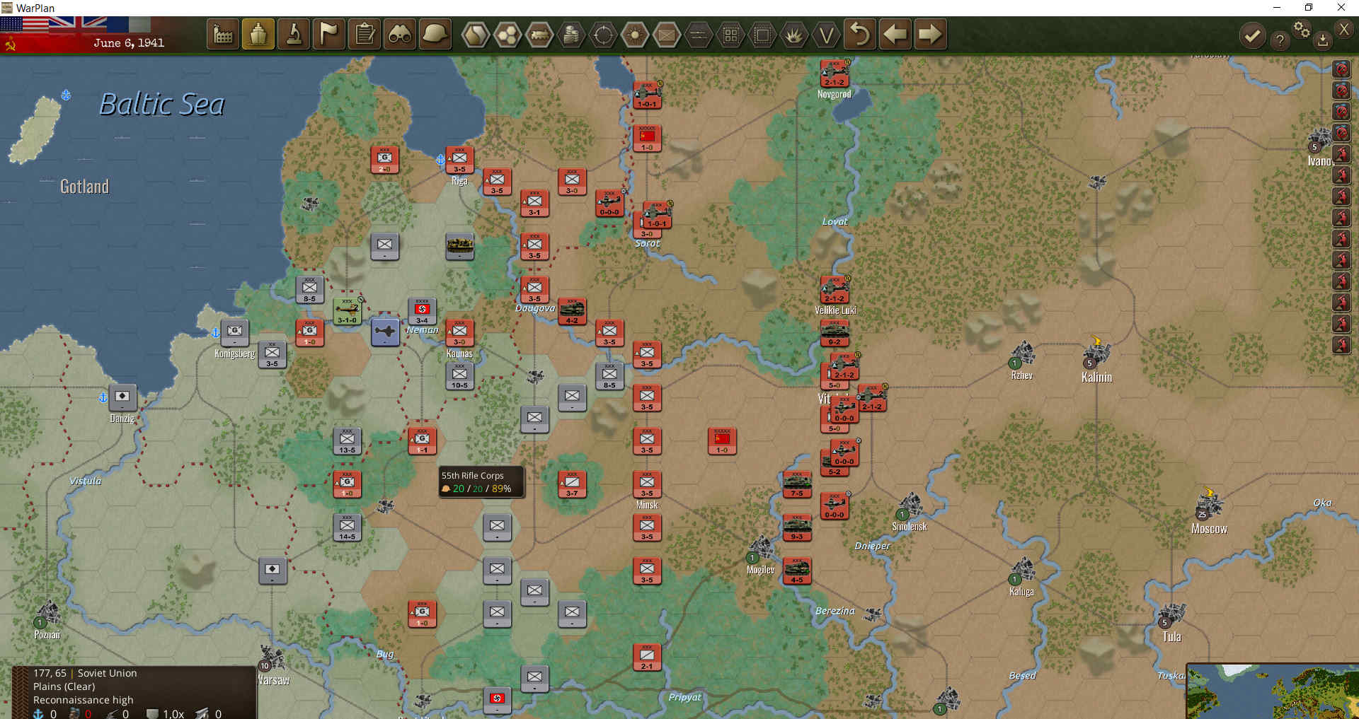Click the binoculars find-unit icon
The height and width of the screenshot is (719, 1359).
(x=400, y=34)
